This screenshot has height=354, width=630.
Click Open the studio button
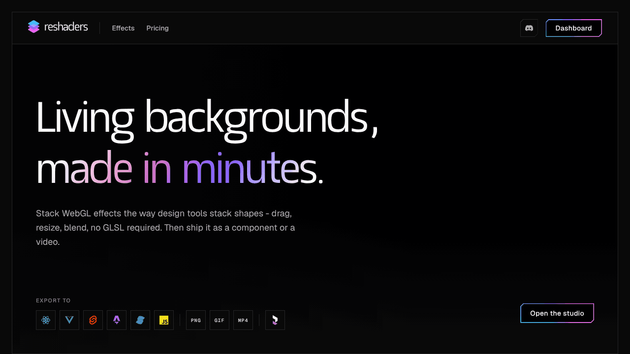pyautogui.click(x=557, y=313)
